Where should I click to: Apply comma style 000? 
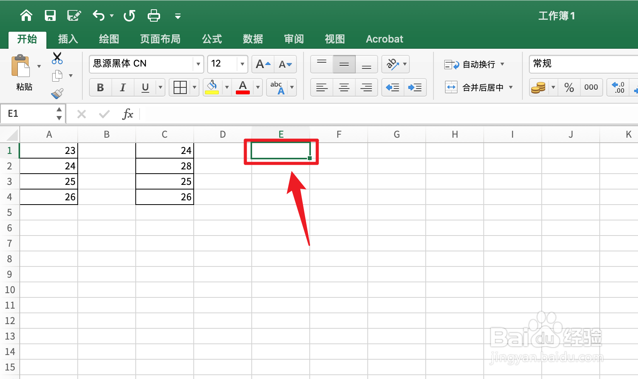point(591,87)
